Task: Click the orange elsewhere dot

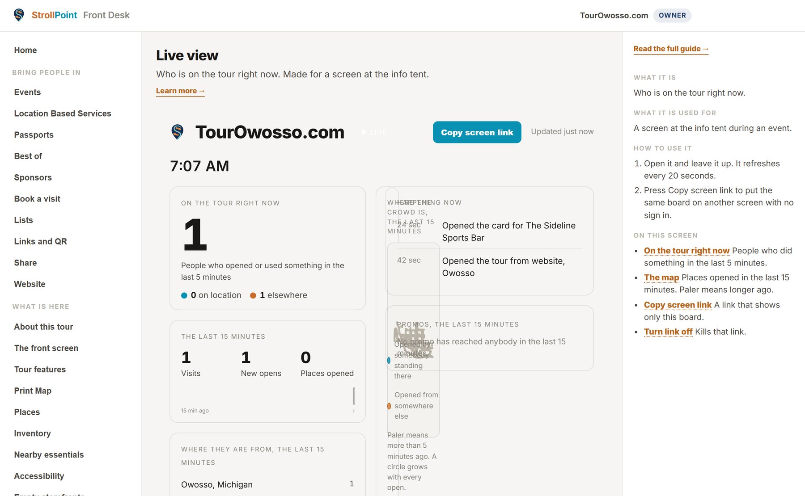Action: click(253, 295)
